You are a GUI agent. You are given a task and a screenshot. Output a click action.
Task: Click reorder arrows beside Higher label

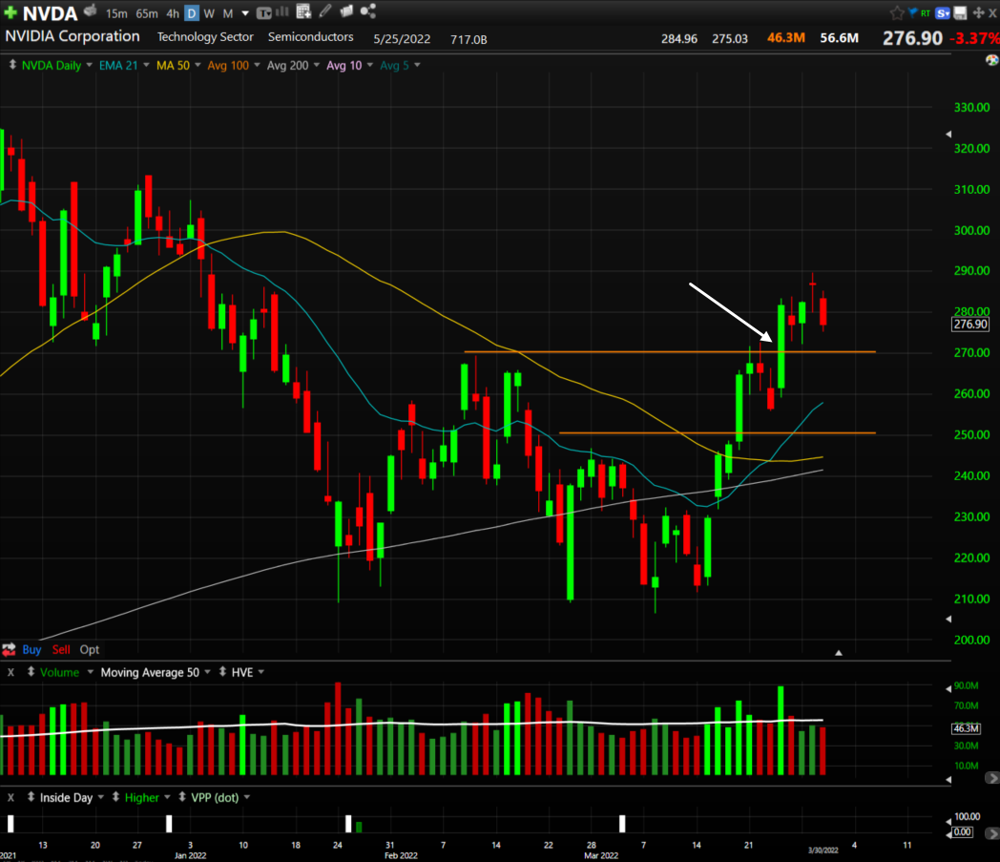[x=116, y=797]
